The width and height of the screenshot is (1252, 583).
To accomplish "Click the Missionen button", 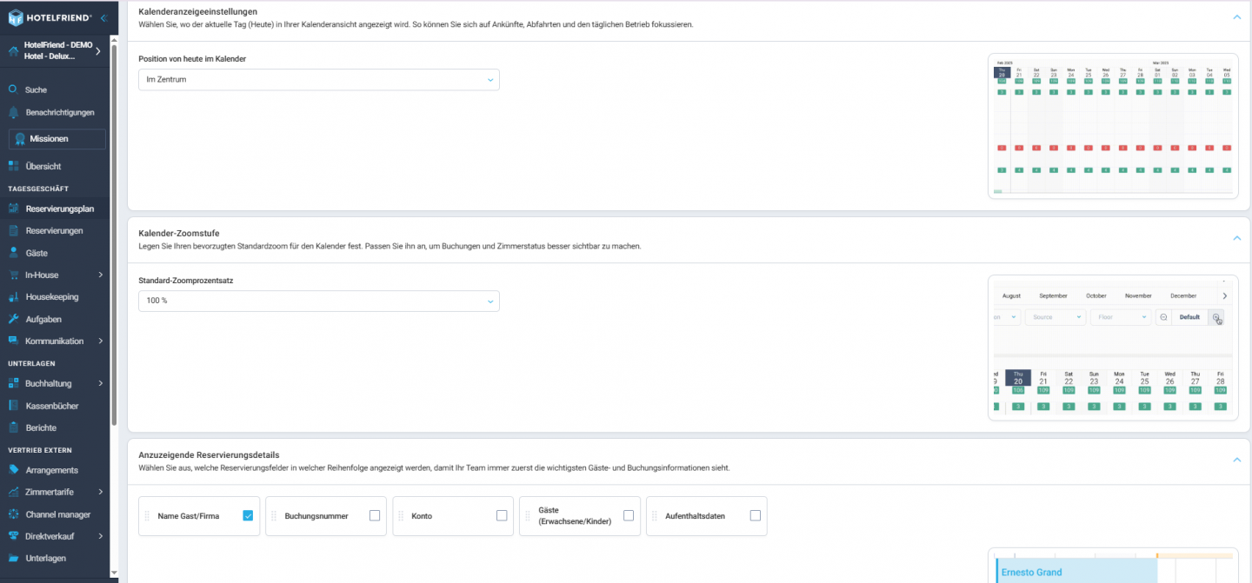I will click(57, 139).
